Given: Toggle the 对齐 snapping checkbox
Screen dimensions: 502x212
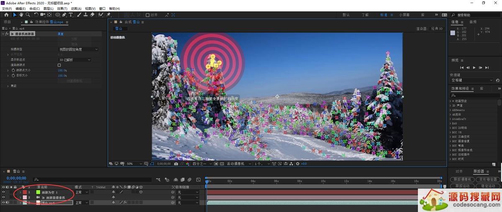Looking at the screenshot, I should point(148,15).
